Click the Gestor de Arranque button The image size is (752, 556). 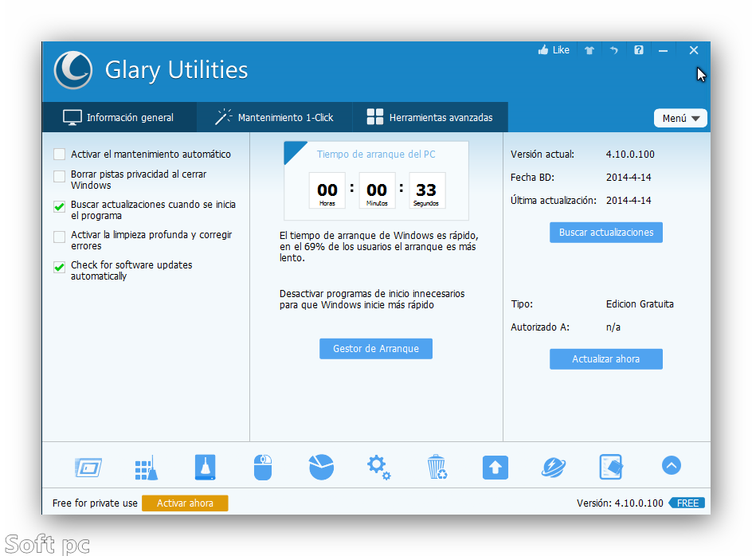pos(376,349)
